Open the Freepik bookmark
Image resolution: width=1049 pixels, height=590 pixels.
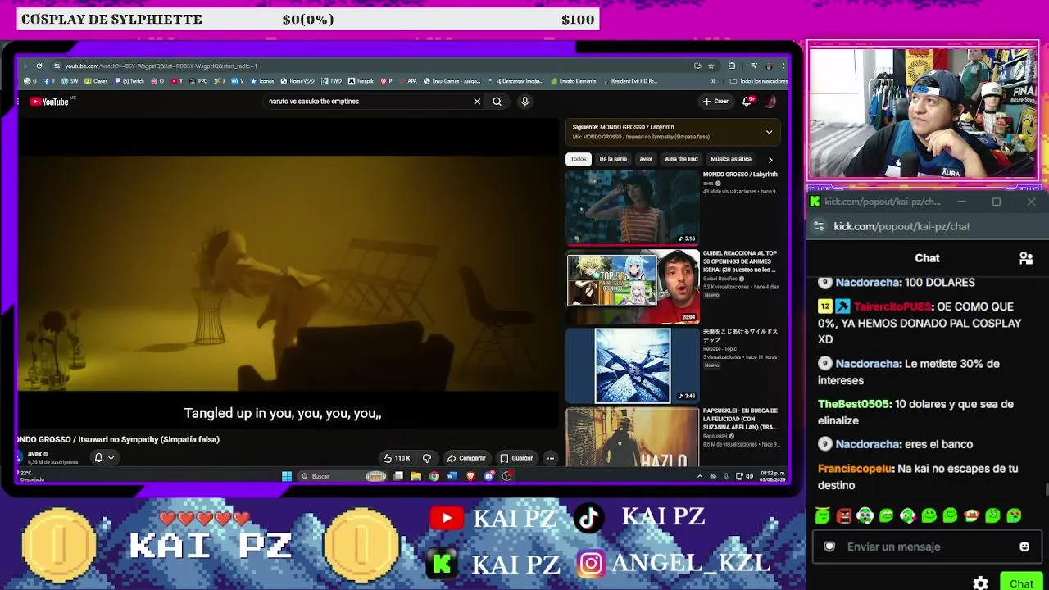pos(361,81)
